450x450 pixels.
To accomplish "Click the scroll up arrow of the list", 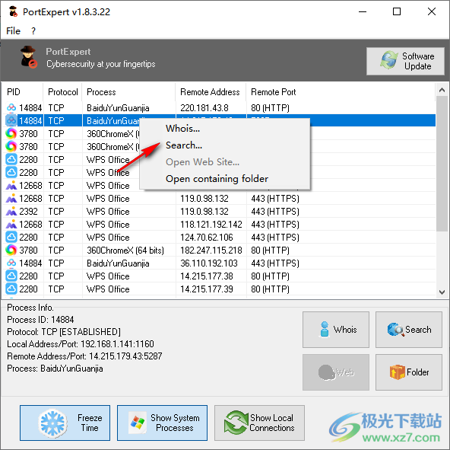I will [442, 91].
